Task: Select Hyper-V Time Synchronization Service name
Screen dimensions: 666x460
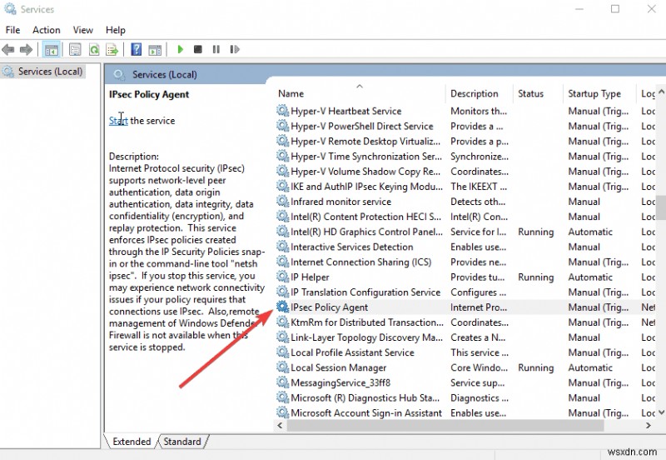Action: (366, 157)
